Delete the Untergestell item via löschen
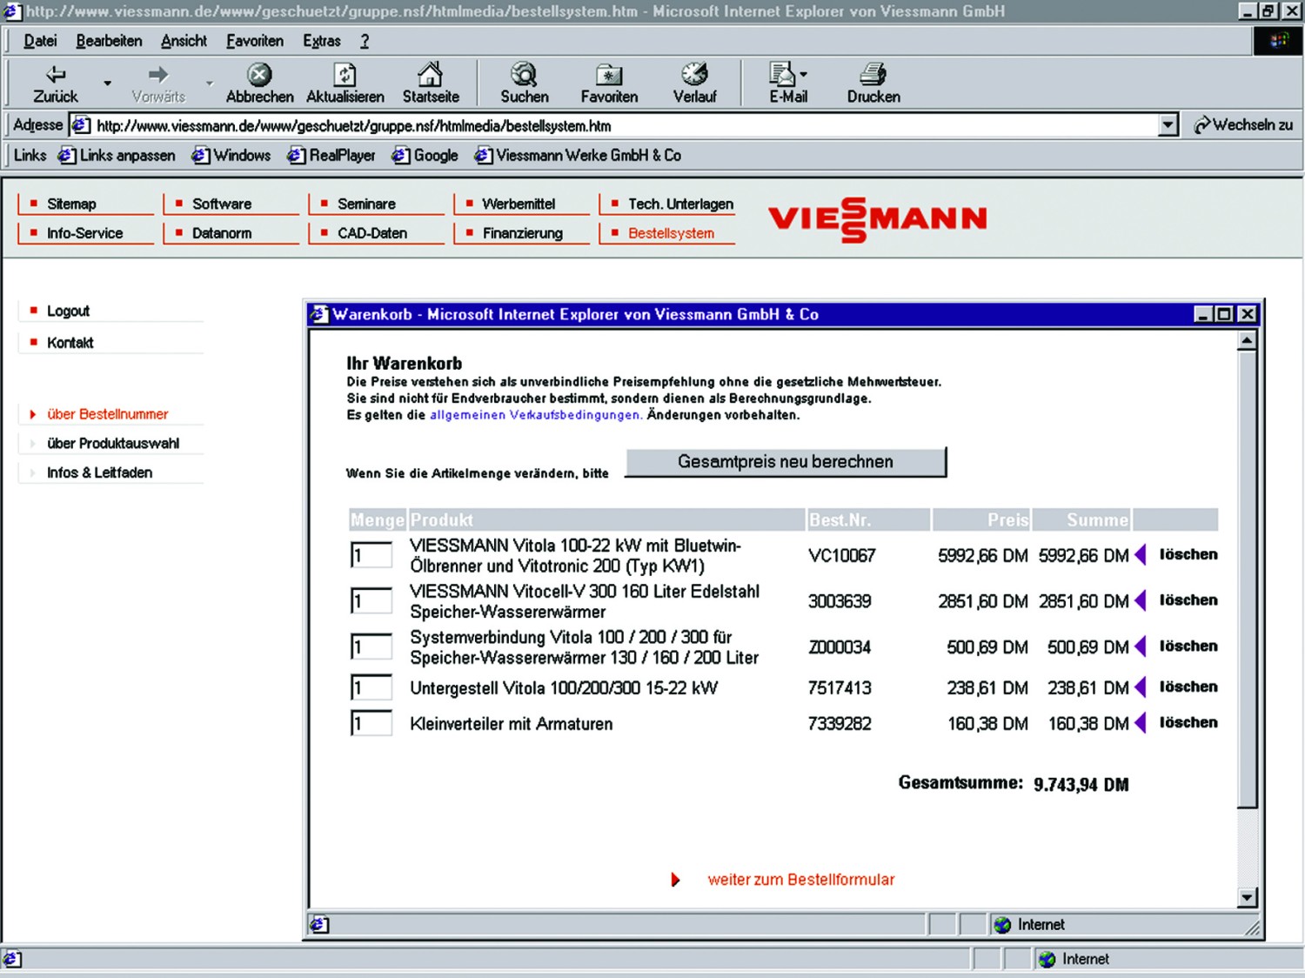Viewport: 1305px width, 978px height. click(1188, 687)
